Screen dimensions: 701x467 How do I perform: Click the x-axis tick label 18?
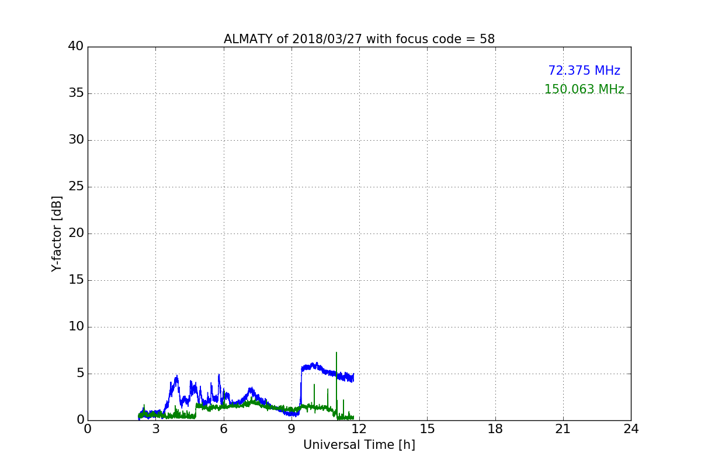click(x=495, y=429)
